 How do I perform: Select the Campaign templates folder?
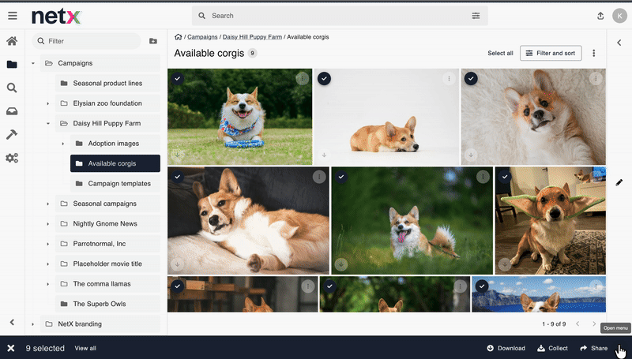[x=118, y=184]
